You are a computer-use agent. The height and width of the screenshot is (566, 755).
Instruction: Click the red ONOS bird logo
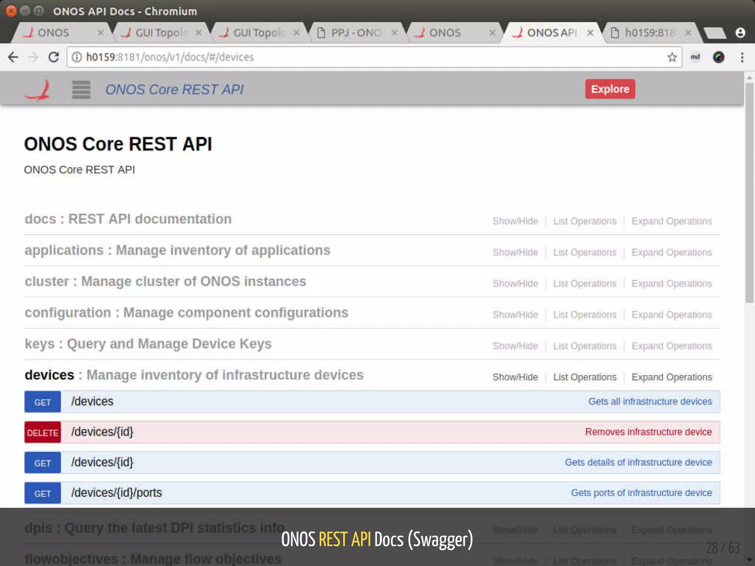(38, 90)
